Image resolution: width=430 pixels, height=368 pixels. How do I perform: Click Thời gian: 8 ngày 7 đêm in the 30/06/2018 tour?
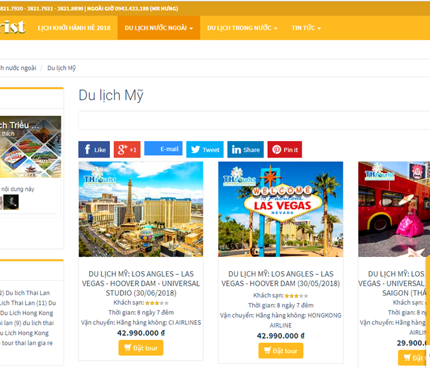[141, 312]
